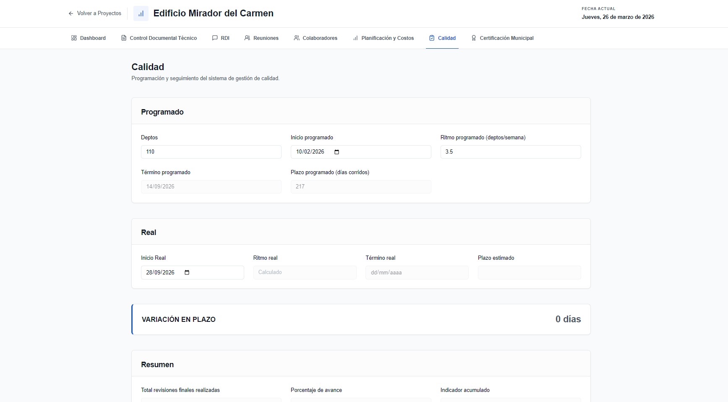The width and height of the screenshot is (728, 402).
Task: Click the Certificación Municipal award icon
Action: coord(474,38)
